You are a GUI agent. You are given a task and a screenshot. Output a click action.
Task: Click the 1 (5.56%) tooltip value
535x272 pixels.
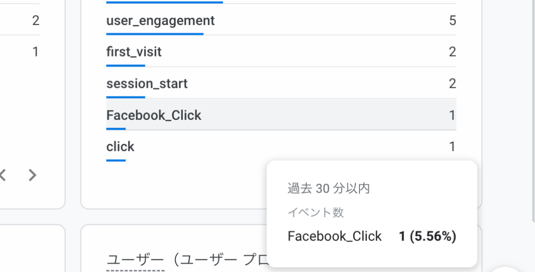click(427, 236)
